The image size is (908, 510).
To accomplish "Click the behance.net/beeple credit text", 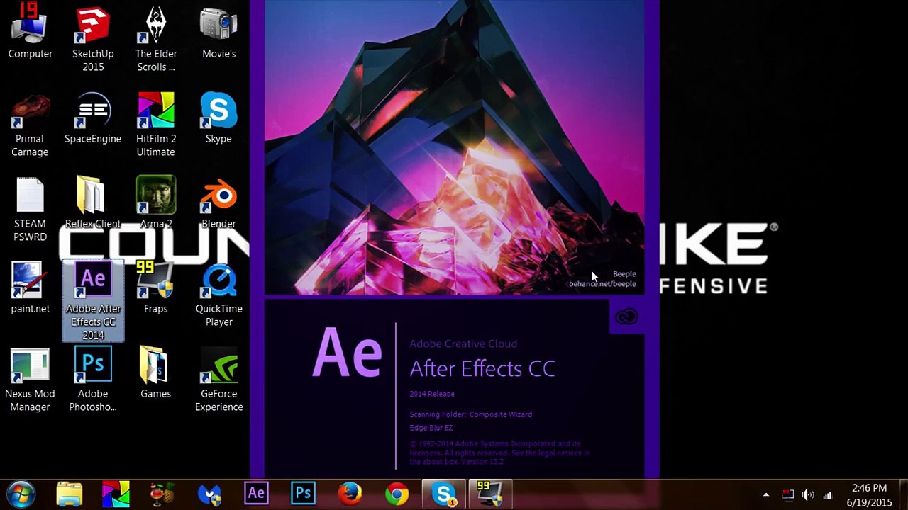I will coord(602,284).
